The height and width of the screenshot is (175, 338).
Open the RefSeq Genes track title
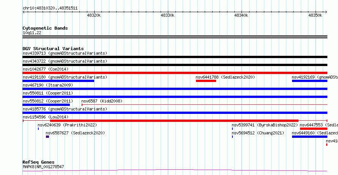pyautogui.click(x=39, y=162)
